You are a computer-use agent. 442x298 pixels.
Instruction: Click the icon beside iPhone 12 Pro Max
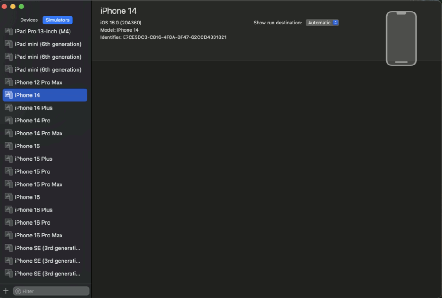click(9, 82)
